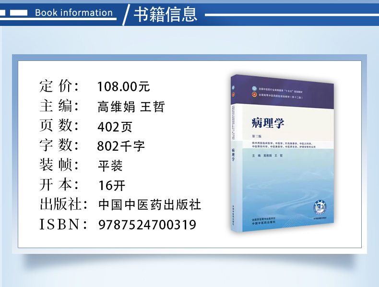Click the 装帧 label
Viewport: 379px width, 287px height.
click(59, 165)
